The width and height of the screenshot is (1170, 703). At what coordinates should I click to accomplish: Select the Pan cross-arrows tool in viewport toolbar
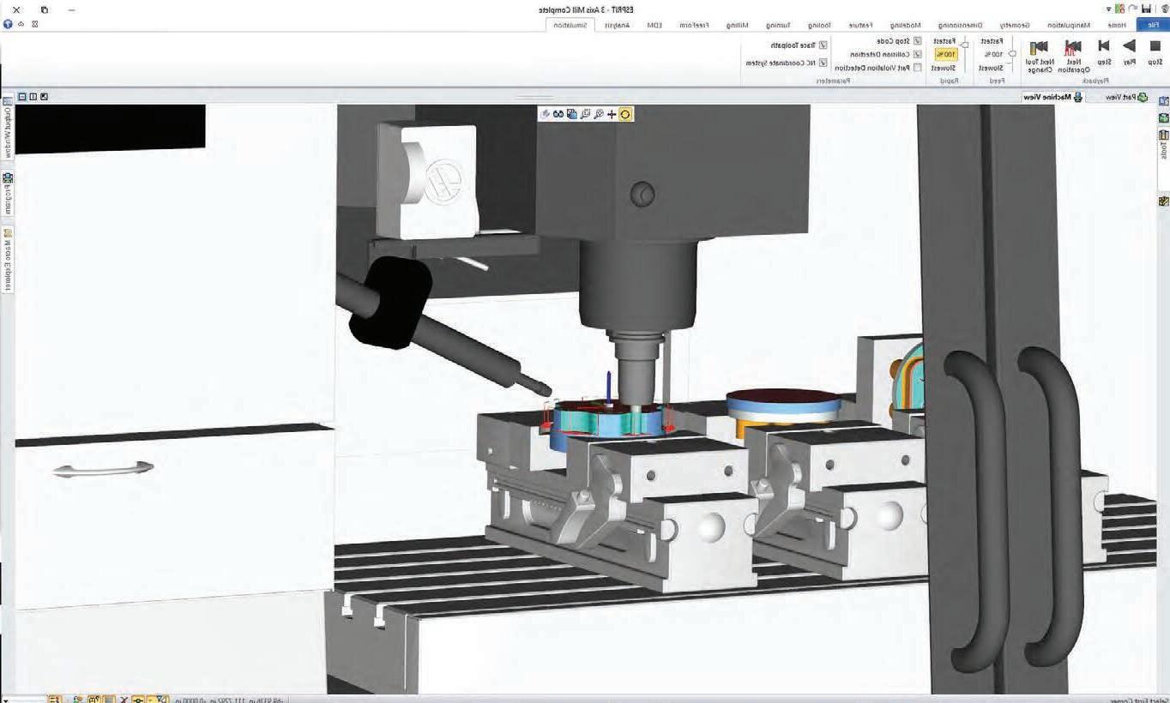pyautogui.click(x=612, y=113)
